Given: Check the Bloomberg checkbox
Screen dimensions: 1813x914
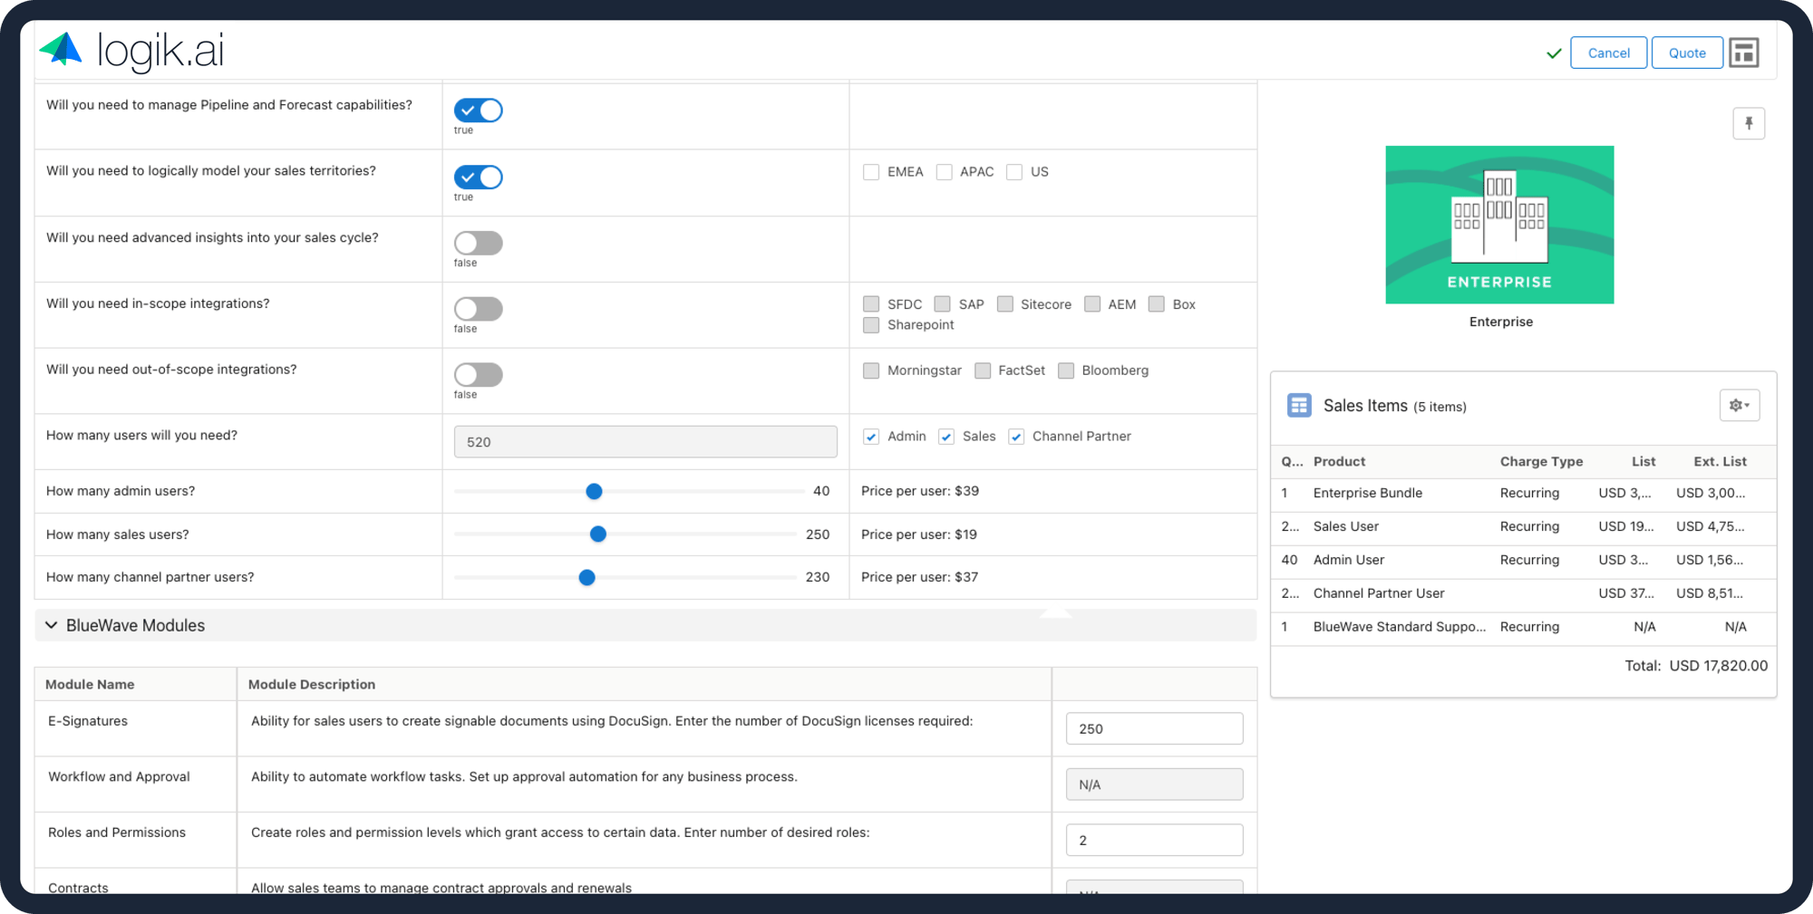Looking at the screenshot, I should coord(1066,370).
